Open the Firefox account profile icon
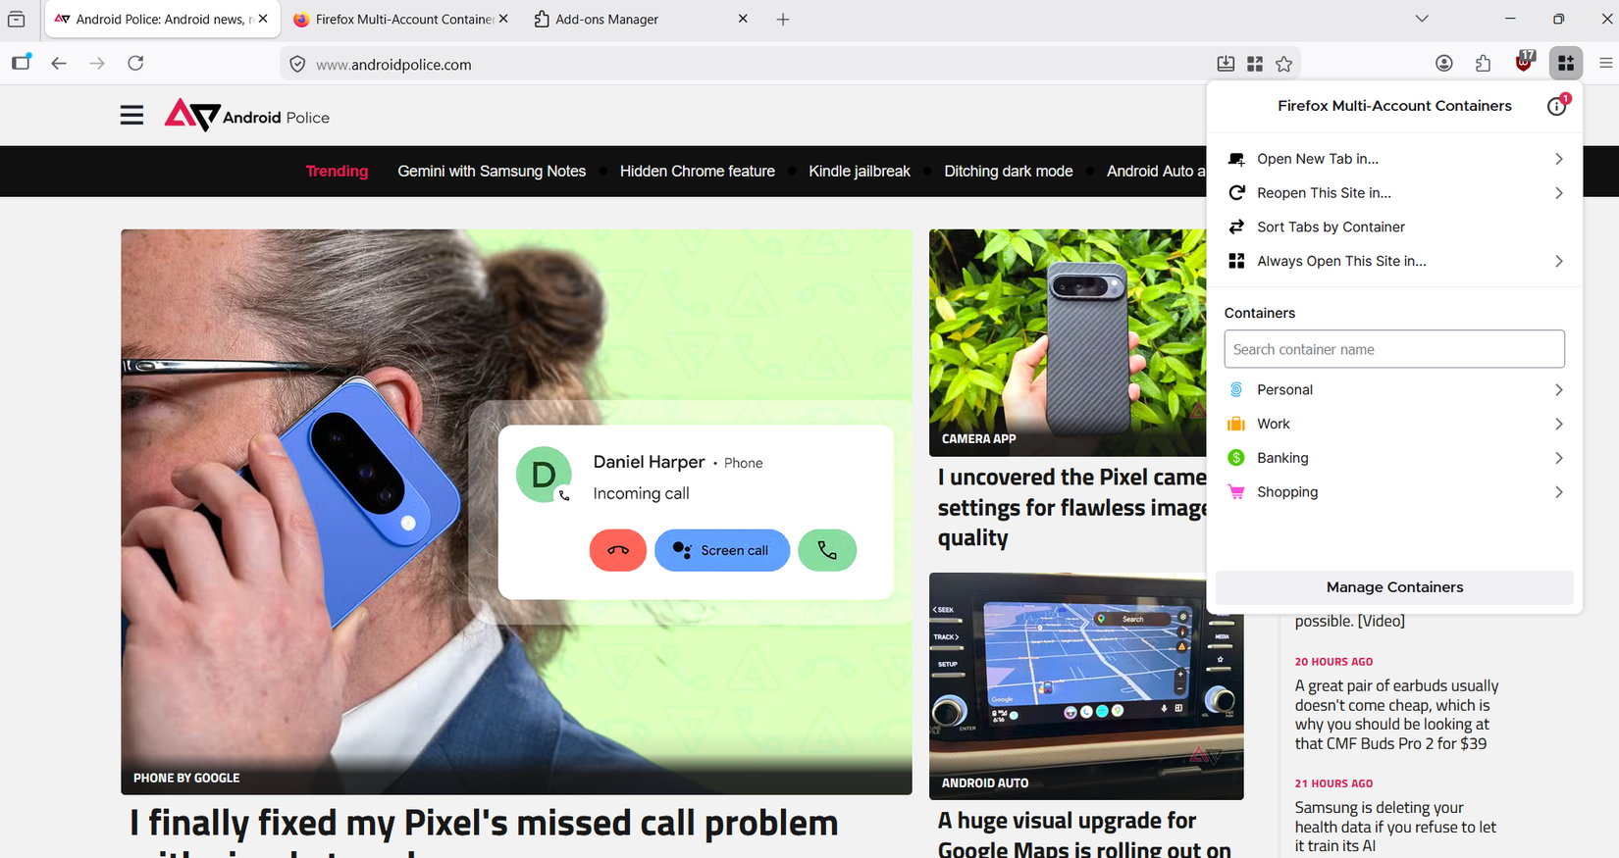1619x858 pixels. coord(1443,64)
